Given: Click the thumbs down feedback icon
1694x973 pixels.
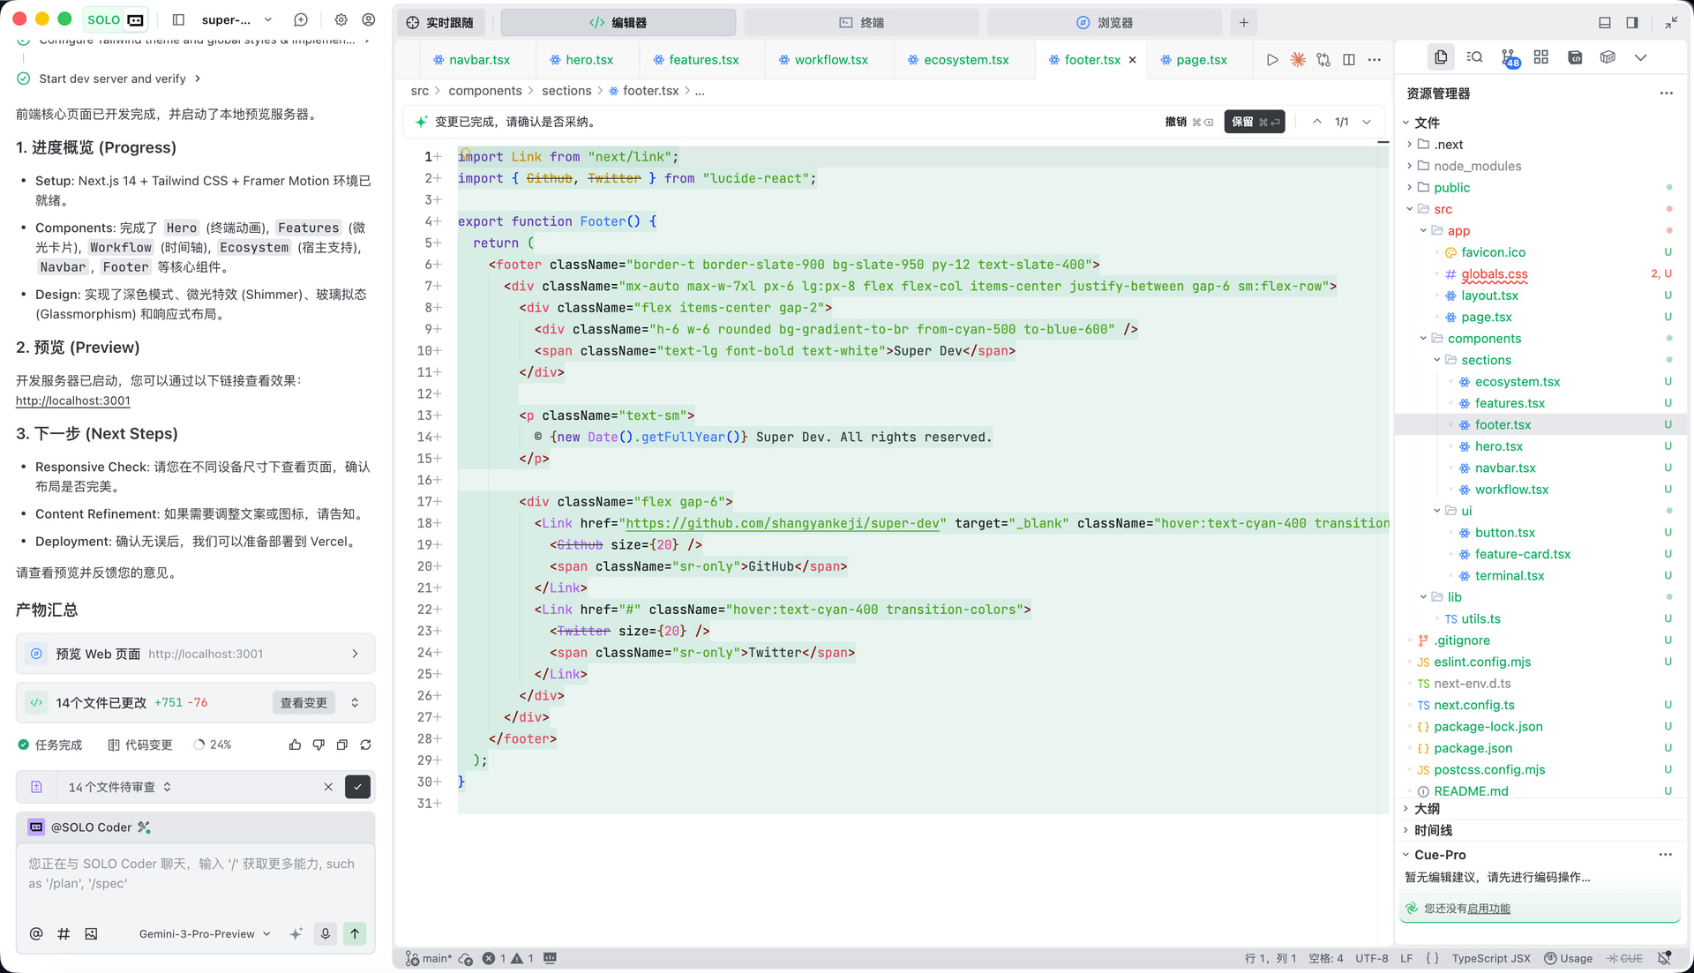Looking at the screenshot, I should [x=319, y=745].
